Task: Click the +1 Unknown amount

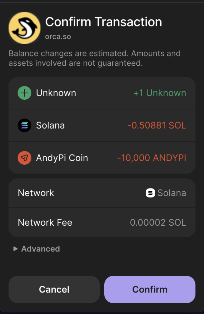Action: 160,93
